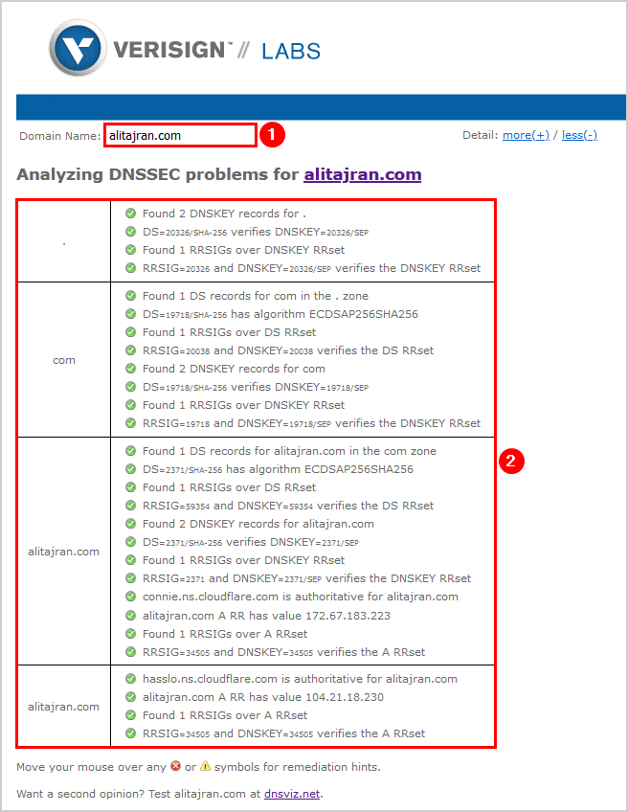
Task: Click the check icon beside 'Found 2 DNSKEY records for .'
Action: (x=131, y=214)
